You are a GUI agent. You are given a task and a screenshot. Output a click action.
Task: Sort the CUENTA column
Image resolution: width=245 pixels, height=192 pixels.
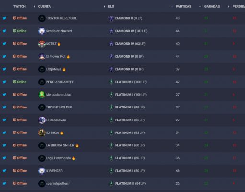[x=45, y=6]
